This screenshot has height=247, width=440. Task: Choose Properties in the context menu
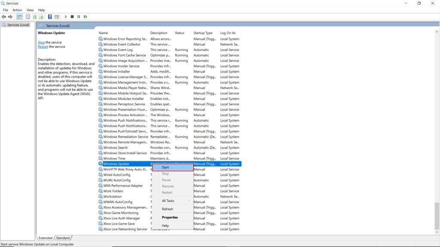[173, 217]
